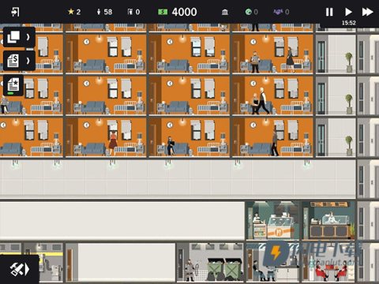Expand the floor layers overlay panel

28,37
